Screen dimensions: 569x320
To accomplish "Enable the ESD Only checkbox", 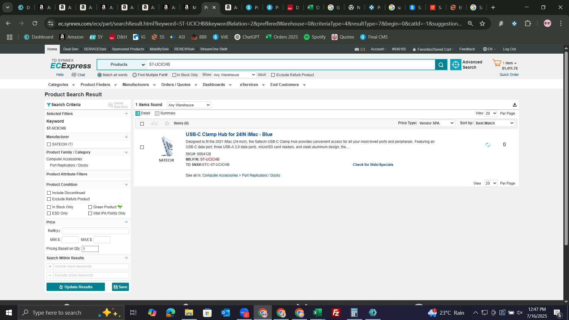I will [49, 213].
